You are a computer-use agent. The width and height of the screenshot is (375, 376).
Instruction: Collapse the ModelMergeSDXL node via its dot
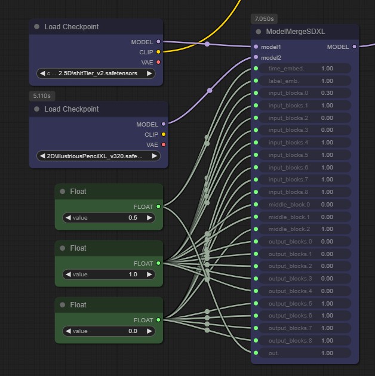[259, 32]
